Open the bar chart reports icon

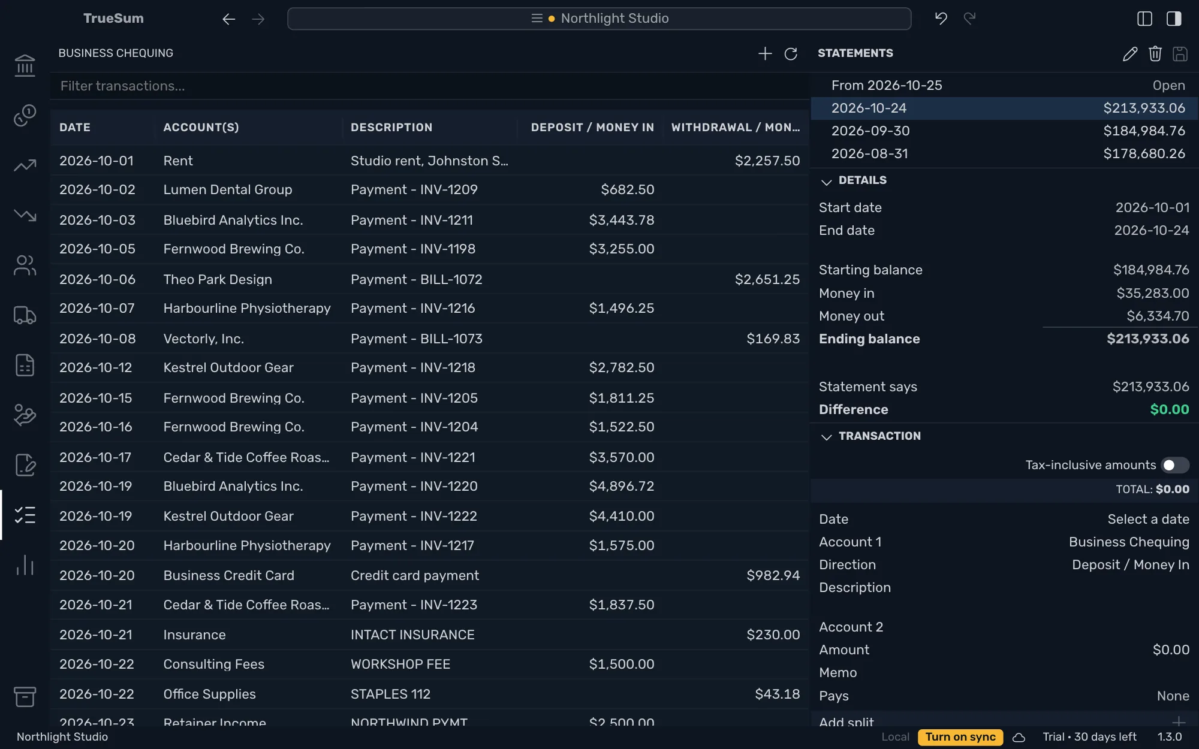[25, 565]
